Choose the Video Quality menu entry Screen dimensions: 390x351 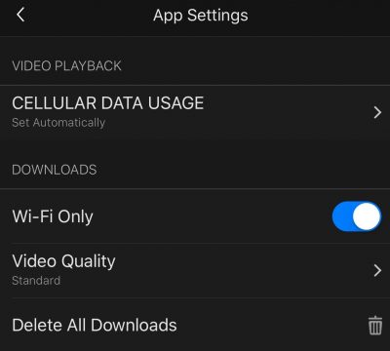195,270
